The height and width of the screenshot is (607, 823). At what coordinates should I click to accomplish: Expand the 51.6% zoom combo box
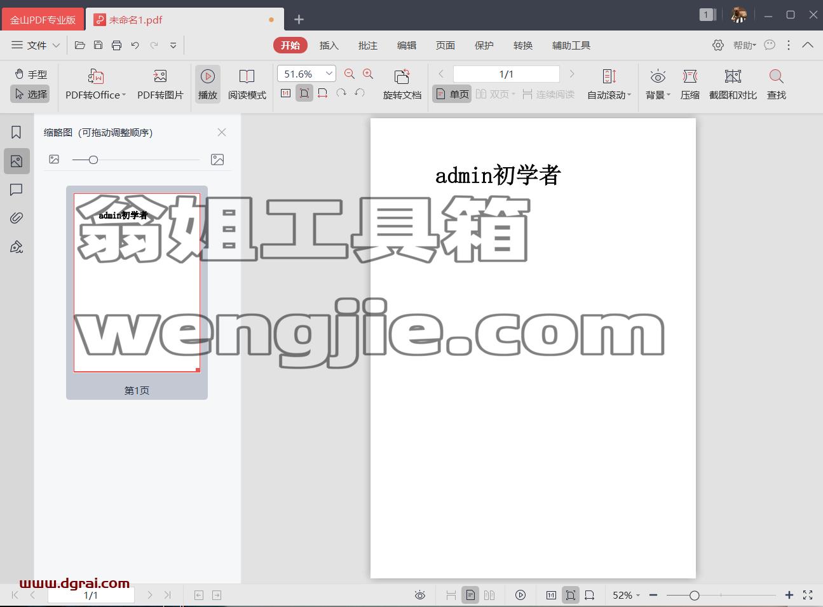coord(329,74)
